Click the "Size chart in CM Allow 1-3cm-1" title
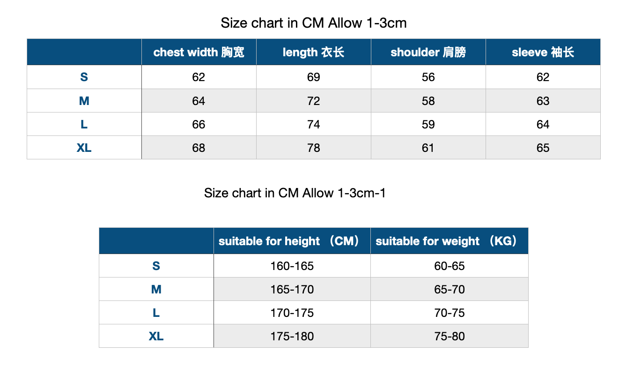 pyautogui.click(x=295, y=193)
